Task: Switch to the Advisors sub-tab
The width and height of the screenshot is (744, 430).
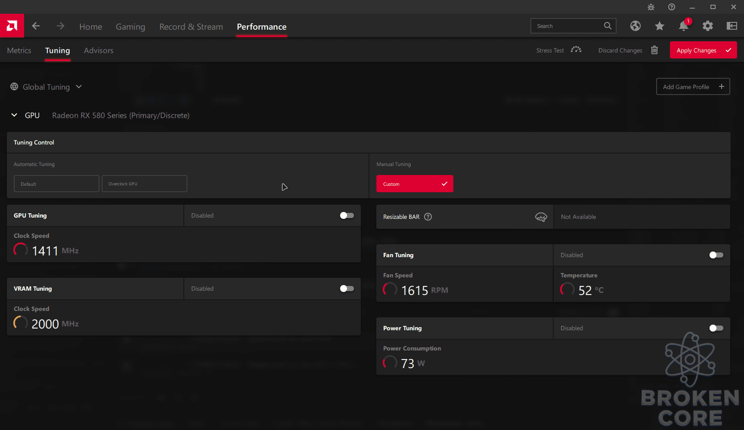Action: [99, 50]
